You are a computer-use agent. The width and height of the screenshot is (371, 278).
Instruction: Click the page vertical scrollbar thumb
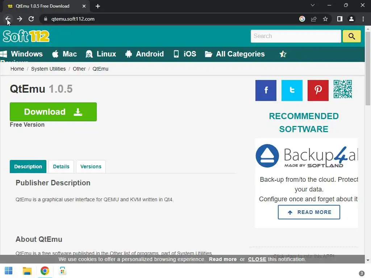coord(368,68)
